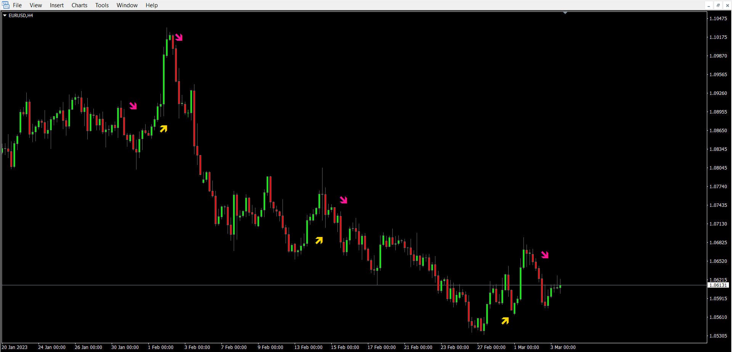The height and width of the screenshot is (352, 732).
Task: Click the pink sell arrow at the 1.10175 peak
Action: click(x=179, y=37)
